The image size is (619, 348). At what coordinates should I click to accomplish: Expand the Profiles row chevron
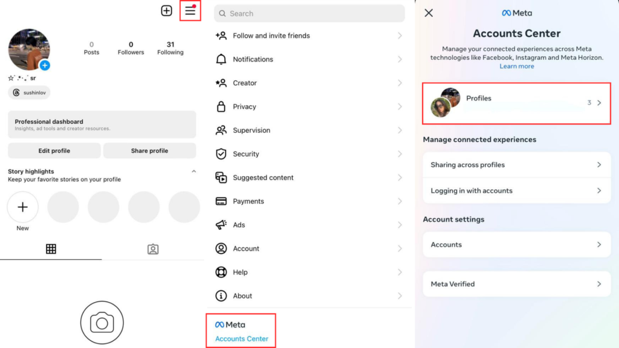point(599,103)
